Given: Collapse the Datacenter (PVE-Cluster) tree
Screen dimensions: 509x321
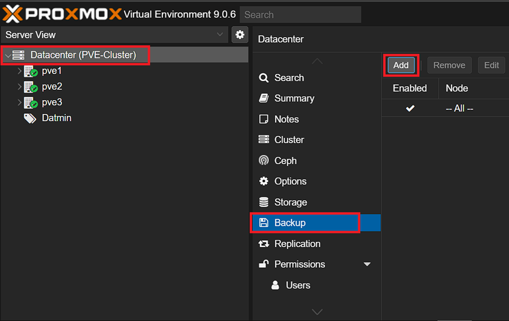Looking at the screenshot, I should [x=8, y=55].
